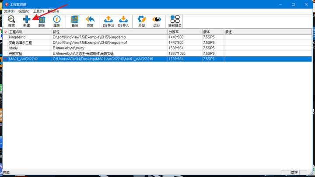
Task: Click the 搜索 (Search) toolbar icon
Action: (x=11, y=20)
